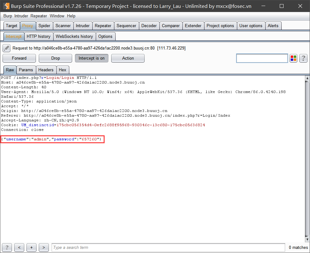Open the Alerts tab
310x253 pixels.
(x=273, y=26)
